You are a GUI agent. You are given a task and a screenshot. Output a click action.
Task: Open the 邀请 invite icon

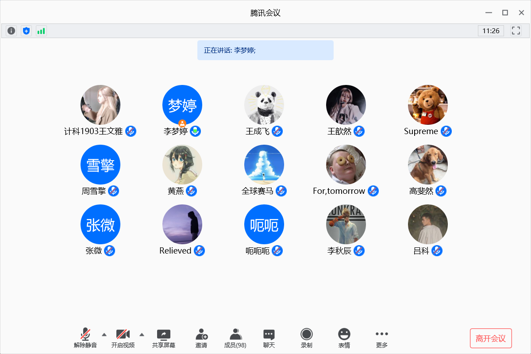tap(201, 338)
